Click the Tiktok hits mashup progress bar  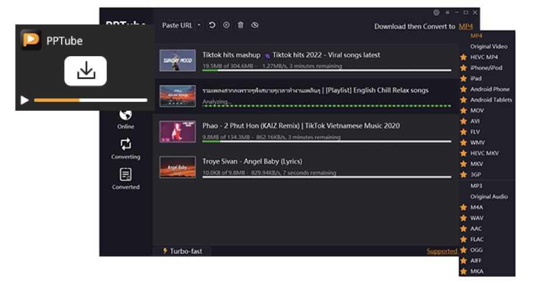pos(327,71)
